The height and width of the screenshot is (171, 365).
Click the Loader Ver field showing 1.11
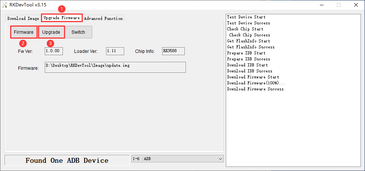click(115, 51)
